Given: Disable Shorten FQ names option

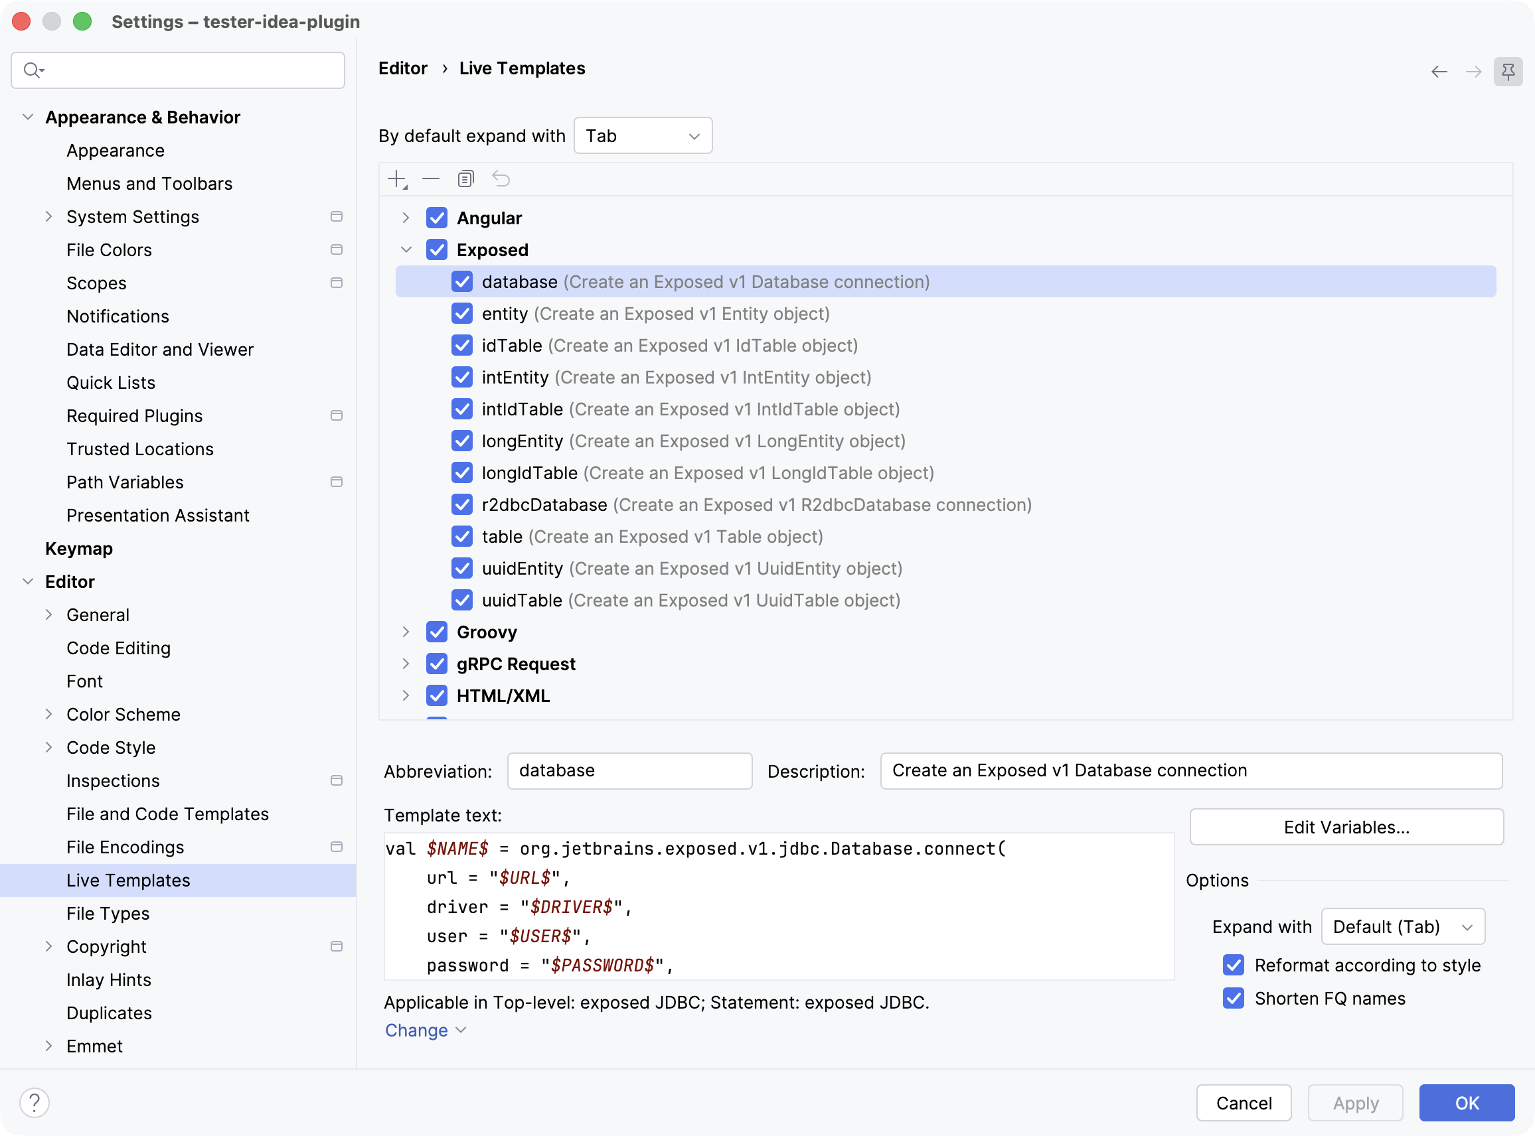Looking at the screenshot, I should pos(1234,999).
